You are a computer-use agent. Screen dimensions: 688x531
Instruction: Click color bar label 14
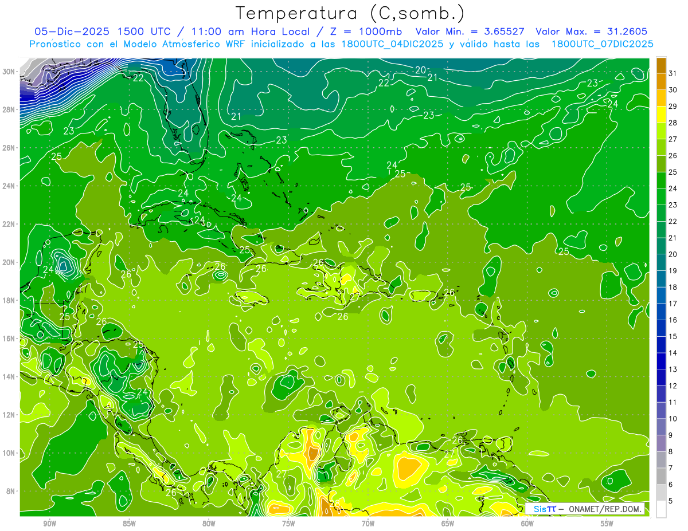673,353
